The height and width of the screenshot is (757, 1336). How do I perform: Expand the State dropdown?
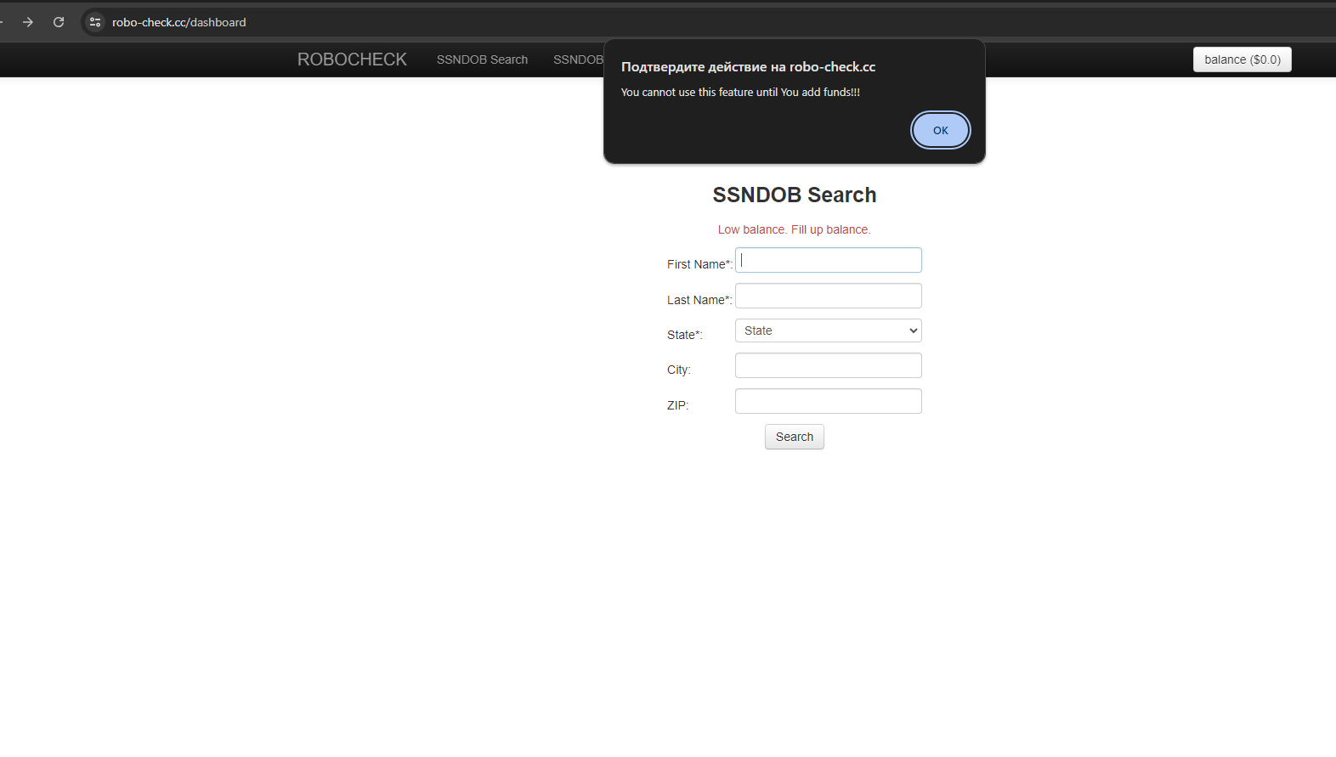click(x=828, y=330)
